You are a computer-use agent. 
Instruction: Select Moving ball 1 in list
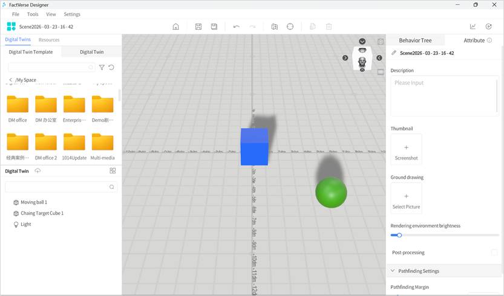point(34,202)
